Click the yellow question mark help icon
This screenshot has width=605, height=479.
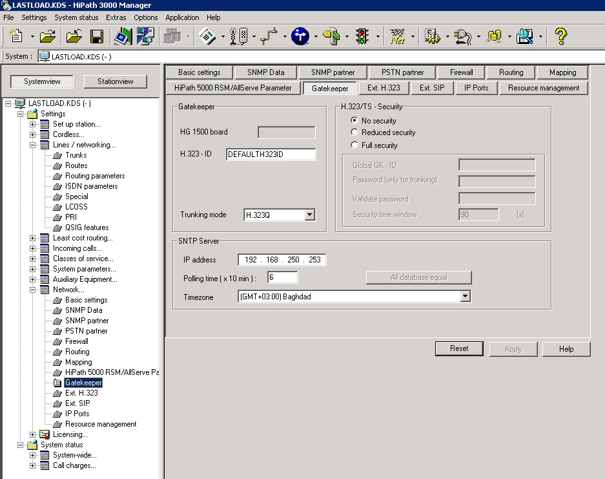point(560,36)
